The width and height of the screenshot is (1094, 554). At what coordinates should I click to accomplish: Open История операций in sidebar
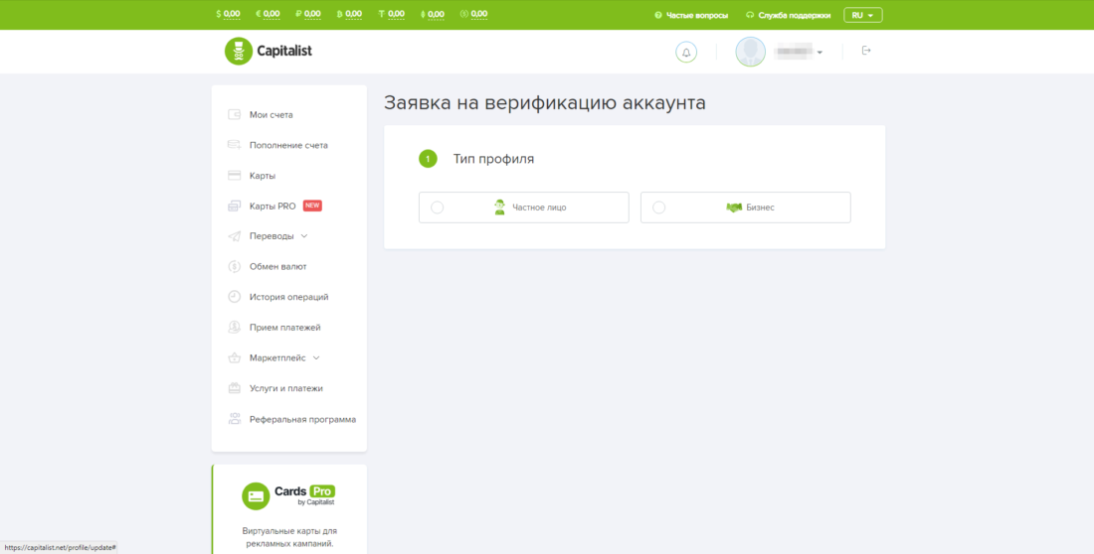click(x=288, y=297)
